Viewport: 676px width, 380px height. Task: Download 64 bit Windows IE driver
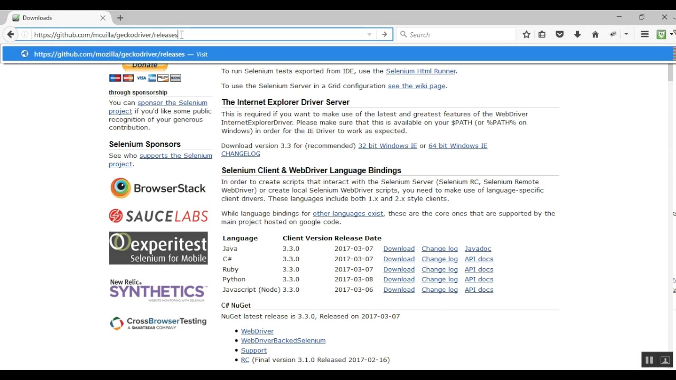[458, 146]
